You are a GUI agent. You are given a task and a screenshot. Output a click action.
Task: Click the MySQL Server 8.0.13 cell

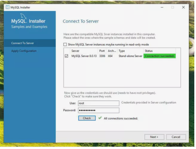(x=84, y=56)
